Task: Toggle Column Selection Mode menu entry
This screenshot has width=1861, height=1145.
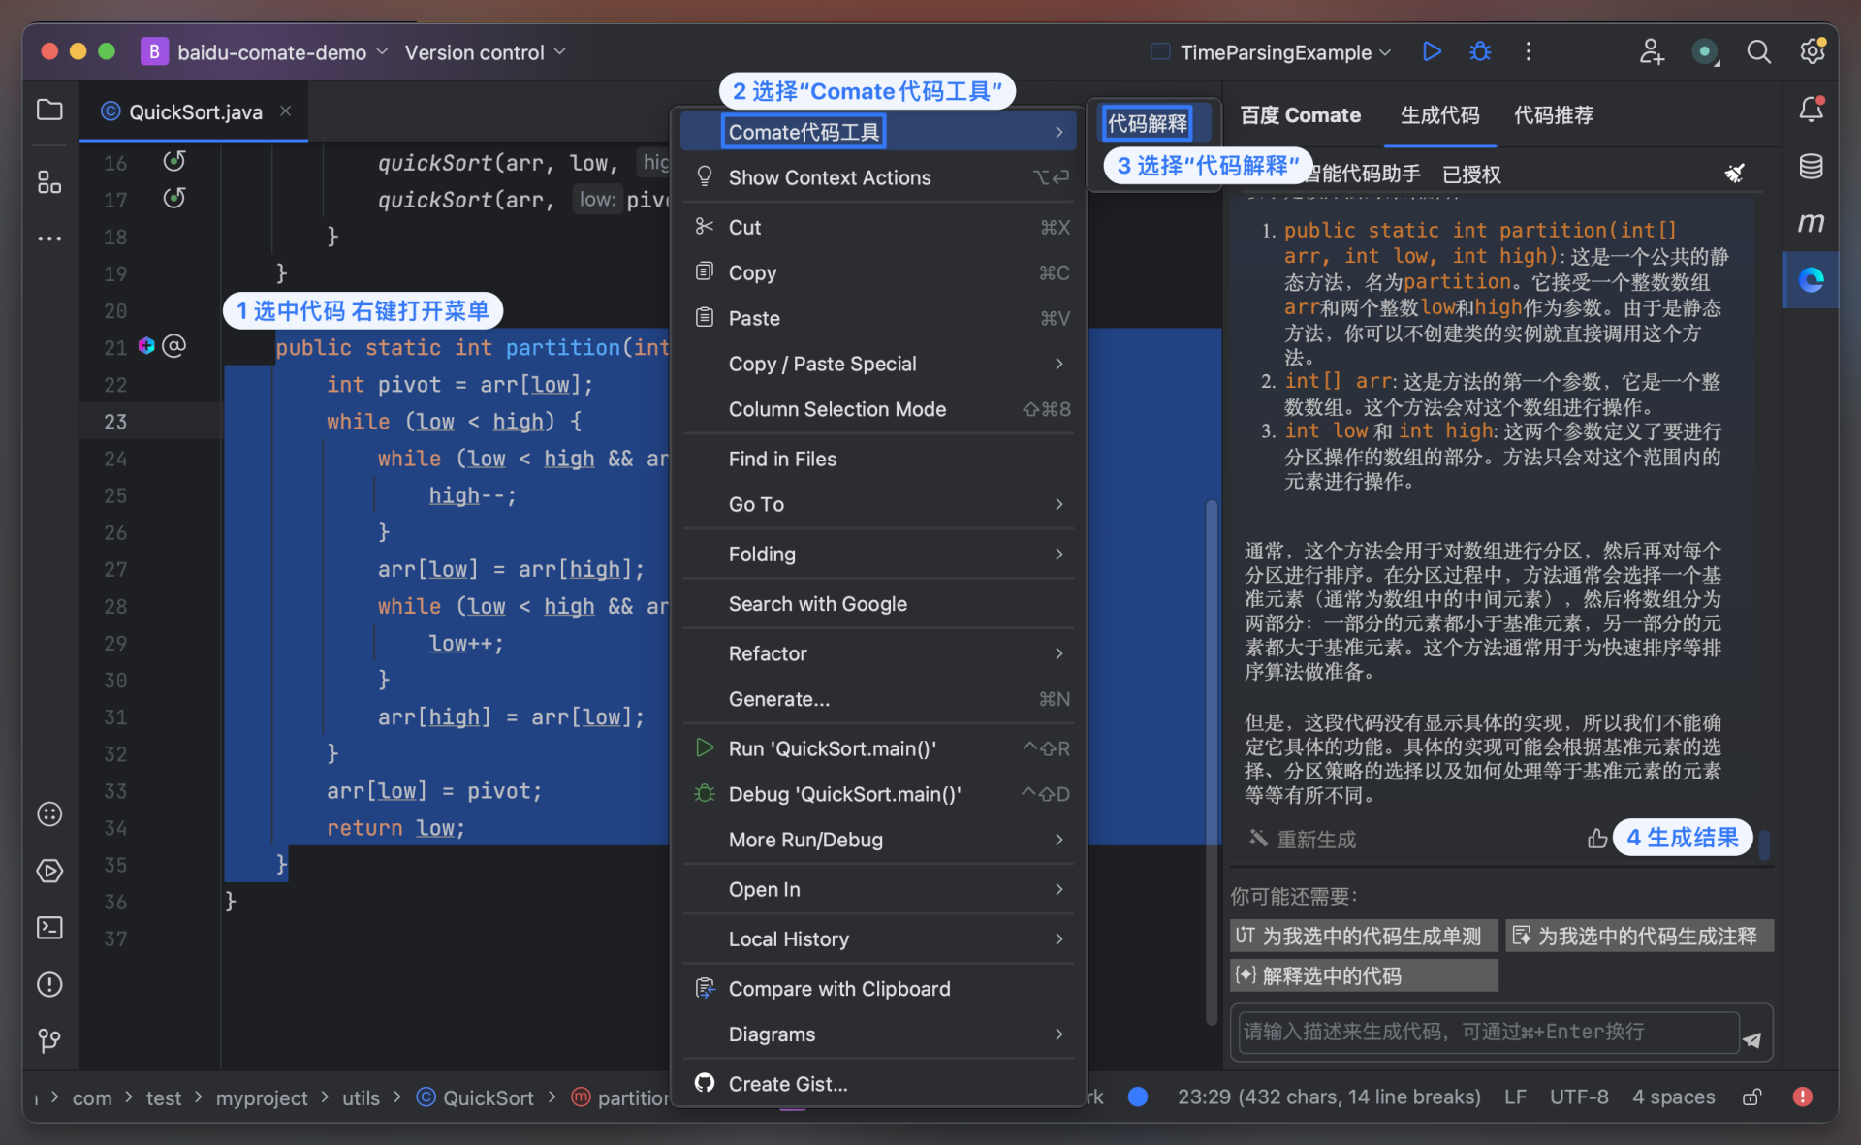Action: click(x=836, y=409)
